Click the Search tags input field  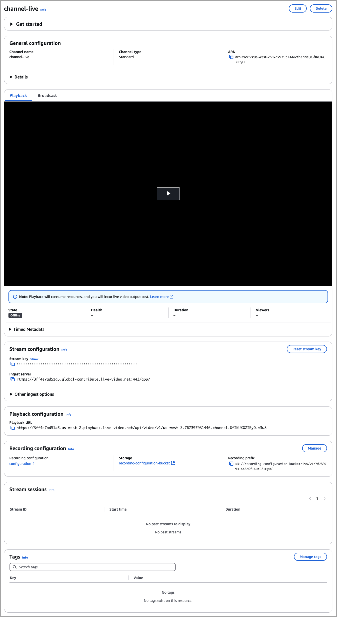pyautogui.click(x=92, y=567)
